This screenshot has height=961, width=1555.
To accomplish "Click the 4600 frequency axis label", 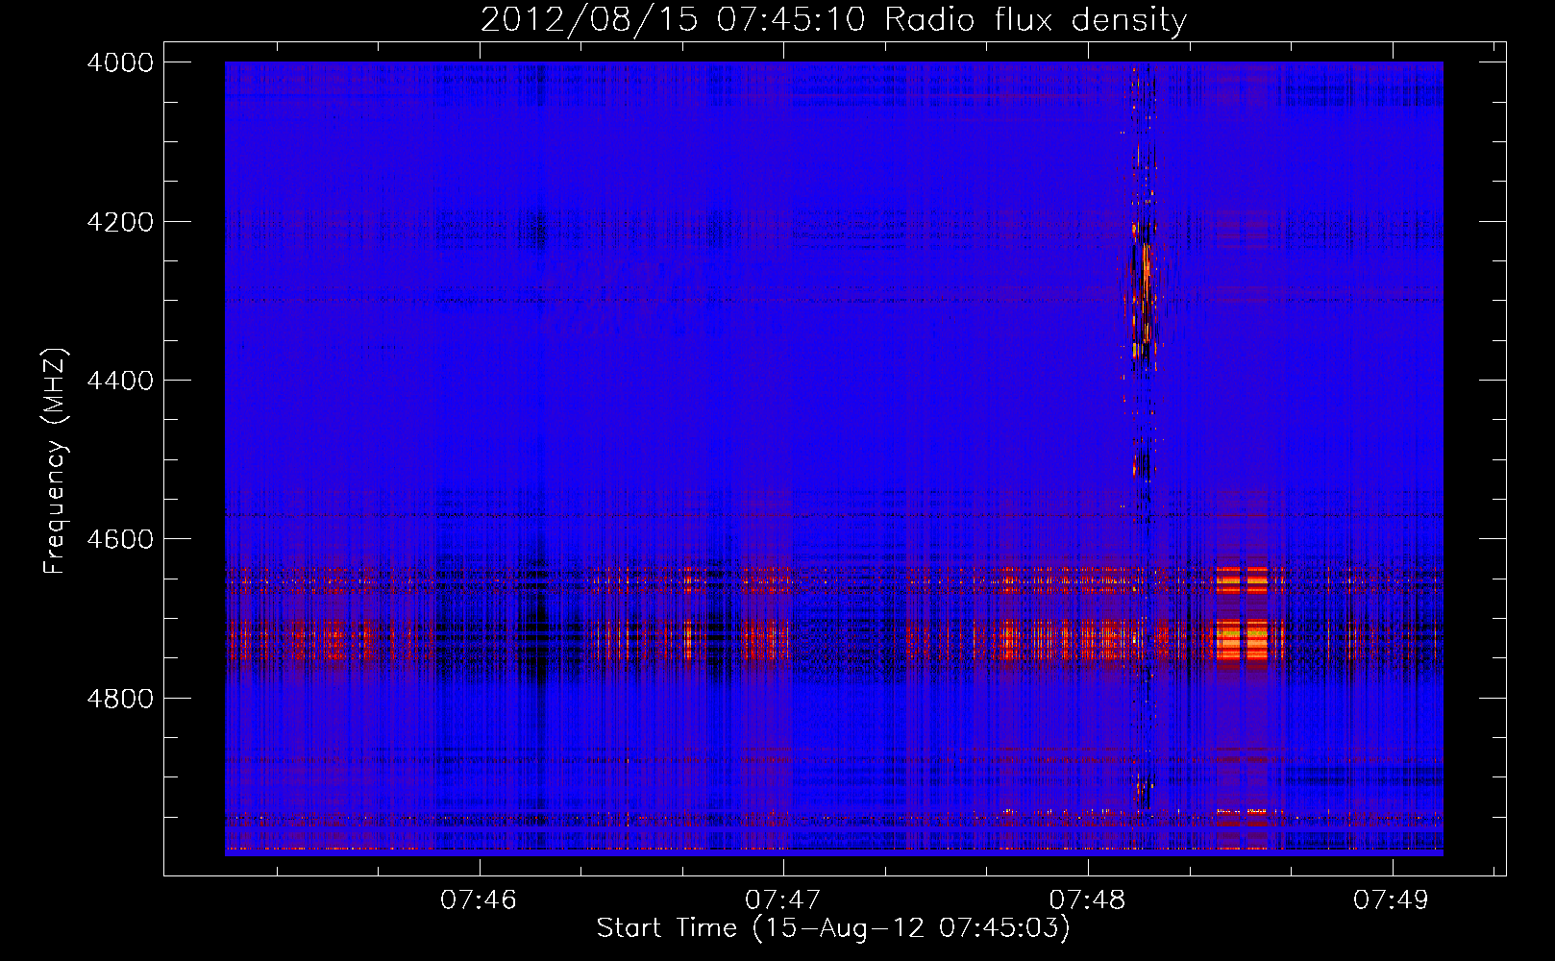I will [120, 539].
